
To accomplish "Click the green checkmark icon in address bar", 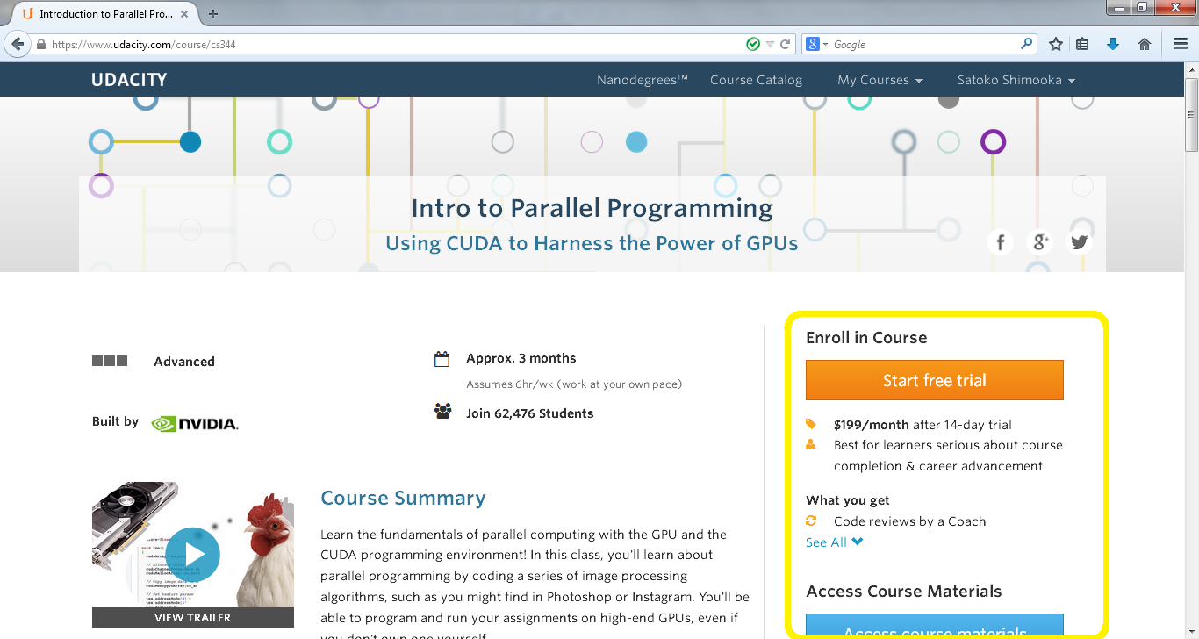I will coord(753,44).
